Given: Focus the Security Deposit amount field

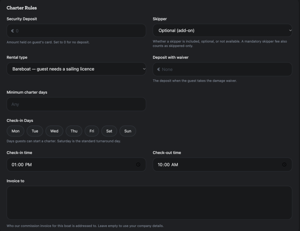Looking at the screenshot, I should 76,31.
